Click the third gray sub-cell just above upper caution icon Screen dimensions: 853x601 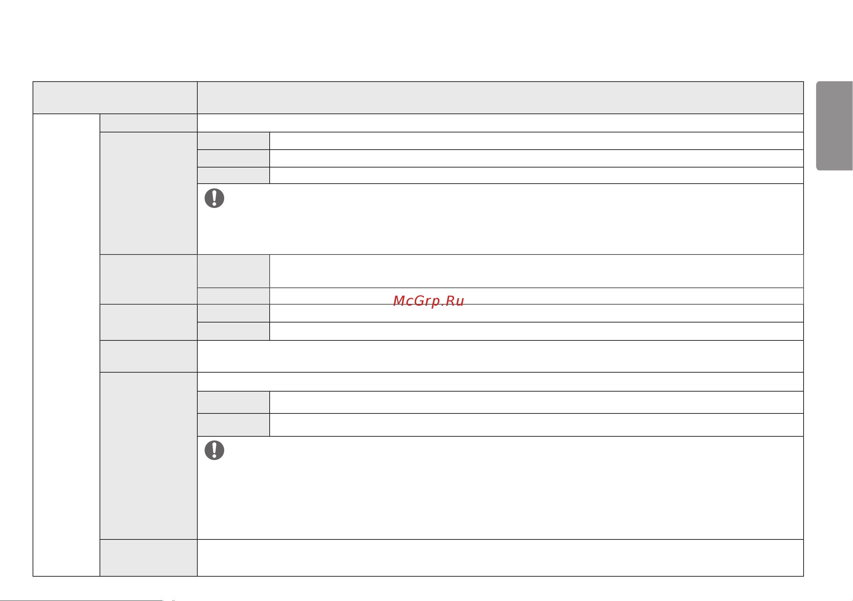point(233,175)
